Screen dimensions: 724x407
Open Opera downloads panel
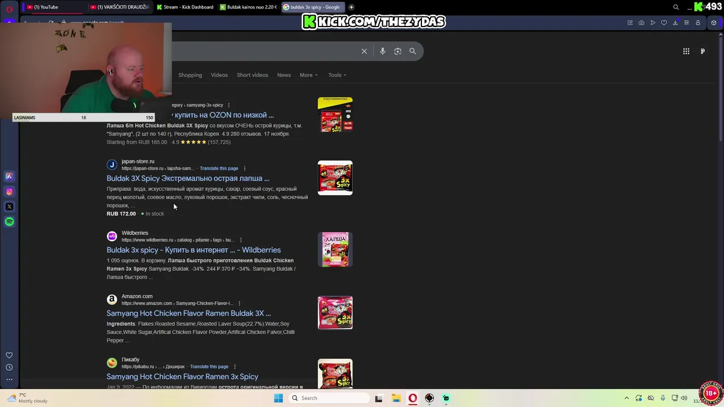[x=675, y=23]
